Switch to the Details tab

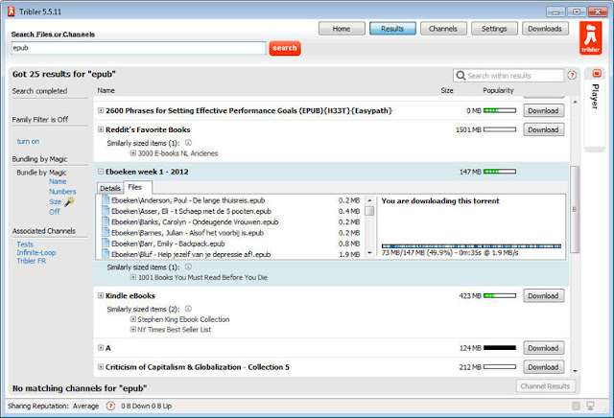click(110, 188)
